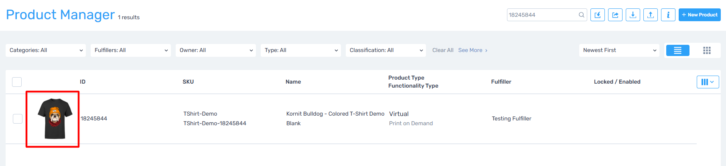Click the See More filters link
The height and width of the screenshot is (166, 726).
473,50
